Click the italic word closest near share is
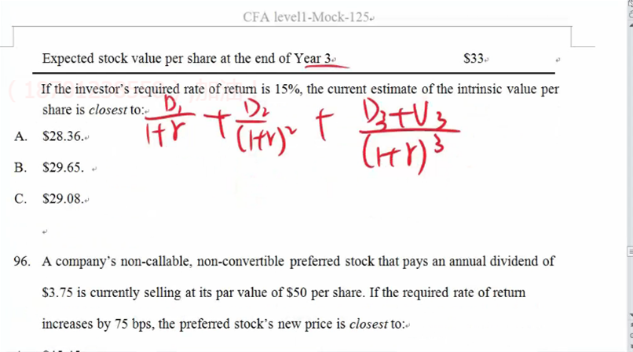Screen dimensions: 633x352 point(108,110)
